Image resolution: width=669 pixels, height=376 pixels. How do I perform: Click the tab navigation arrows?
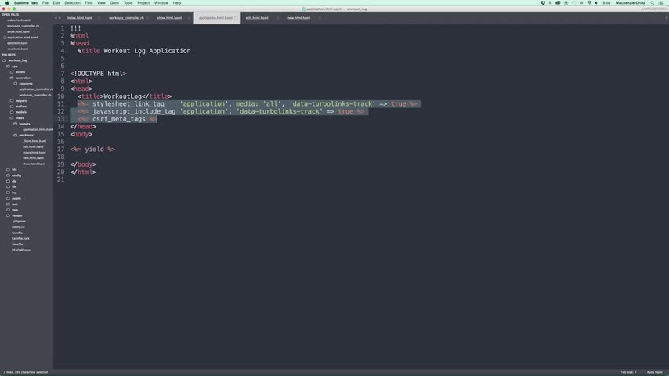58,18
